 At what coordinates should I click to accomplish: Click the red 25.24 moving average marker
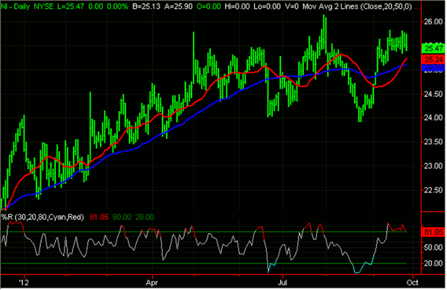(x=434, y=60)
